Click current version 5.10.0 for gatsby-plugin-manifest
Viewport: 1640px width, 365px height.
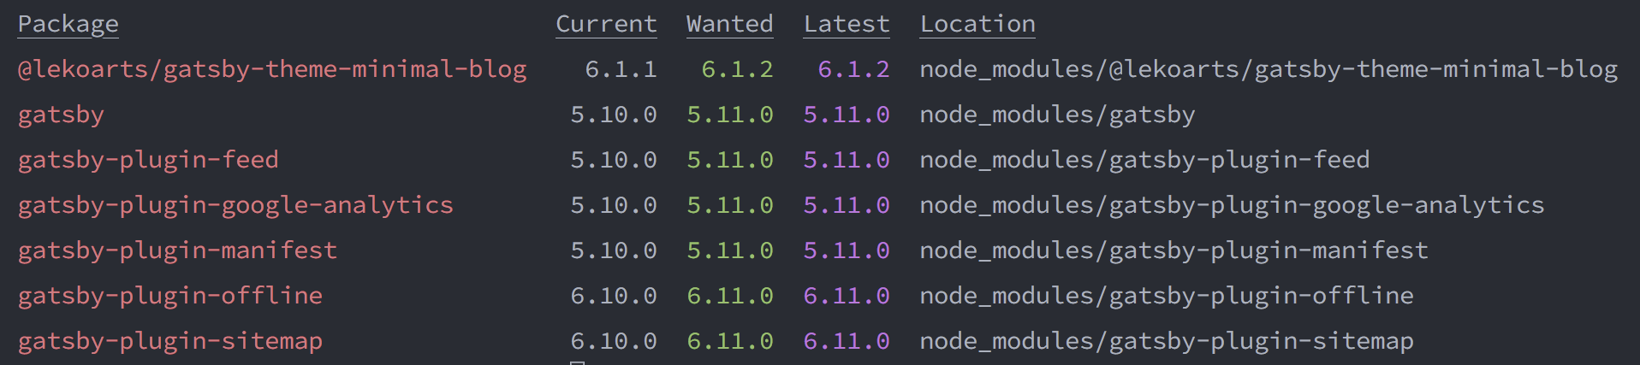tap(614, 250)
